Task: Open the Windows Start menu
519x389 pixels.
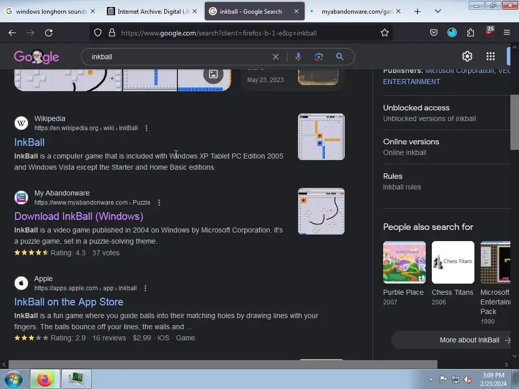Action: pos(14,379)
